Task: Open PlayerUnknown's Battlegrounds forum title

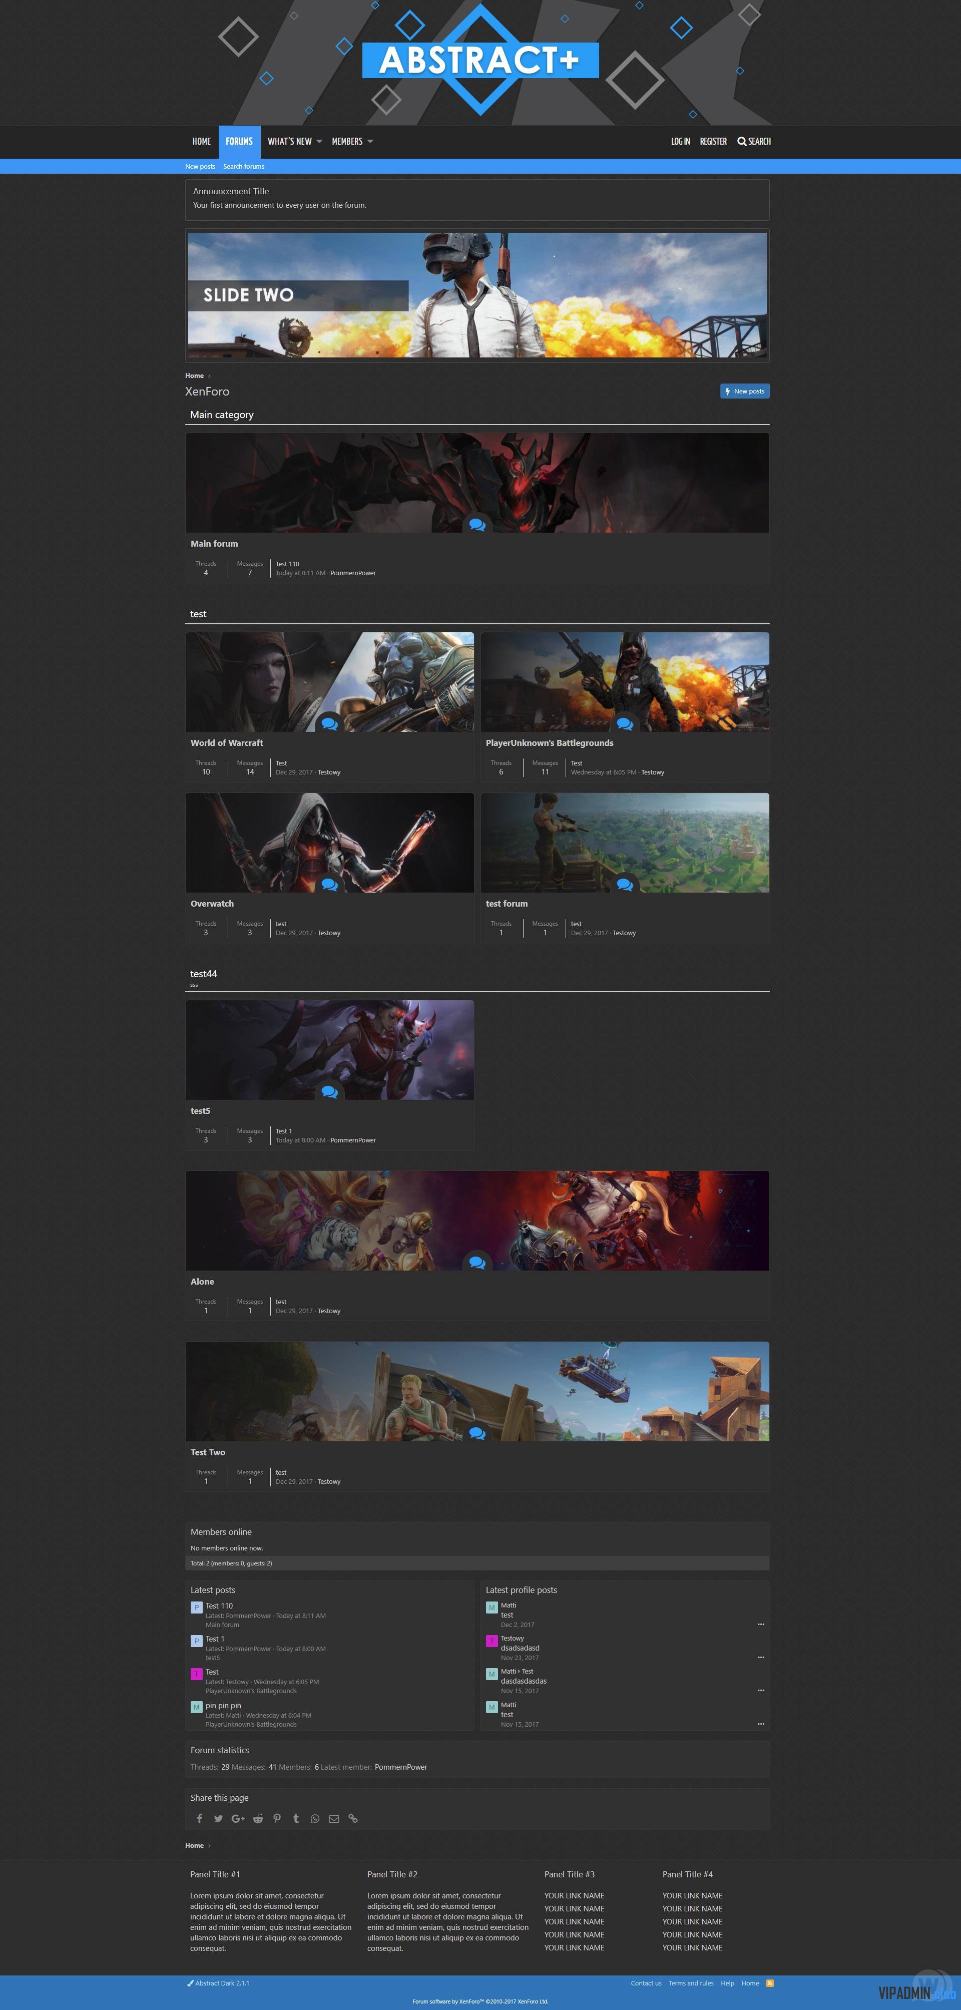Action: [549, 743]
